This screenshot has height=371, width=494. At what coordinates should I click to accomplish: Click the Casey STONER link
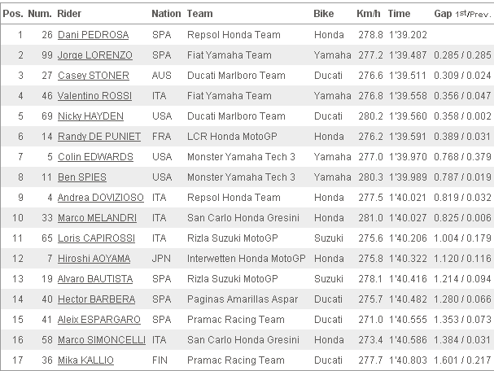point(94,76)
